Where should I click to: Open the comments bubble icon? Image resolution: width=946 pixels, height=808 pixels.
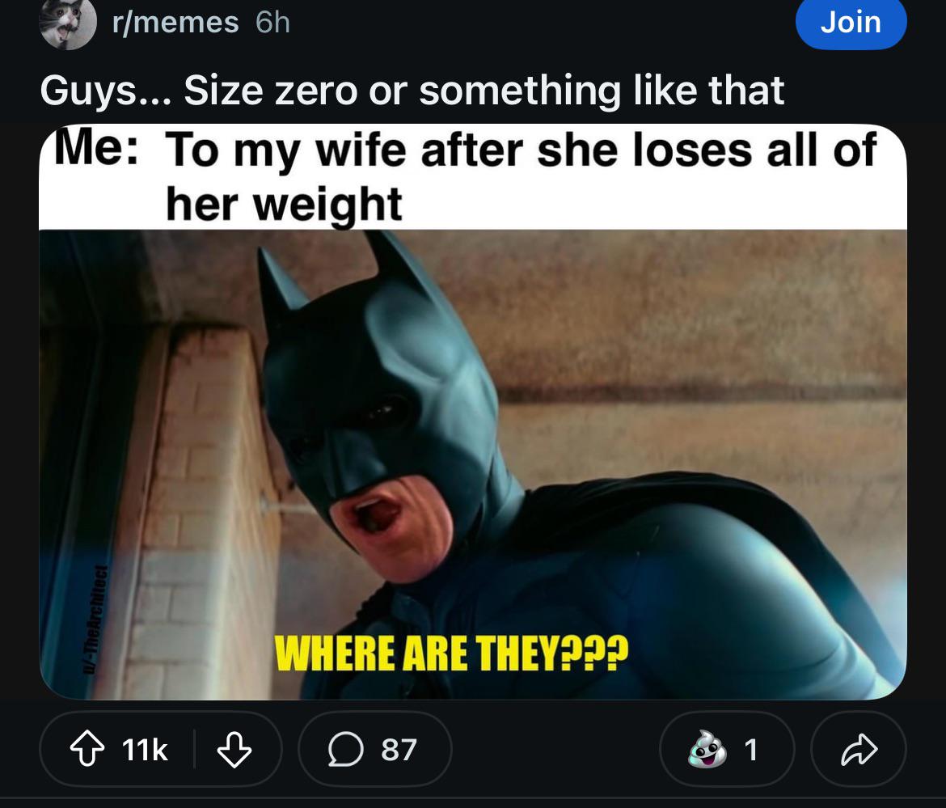(346, 750)
